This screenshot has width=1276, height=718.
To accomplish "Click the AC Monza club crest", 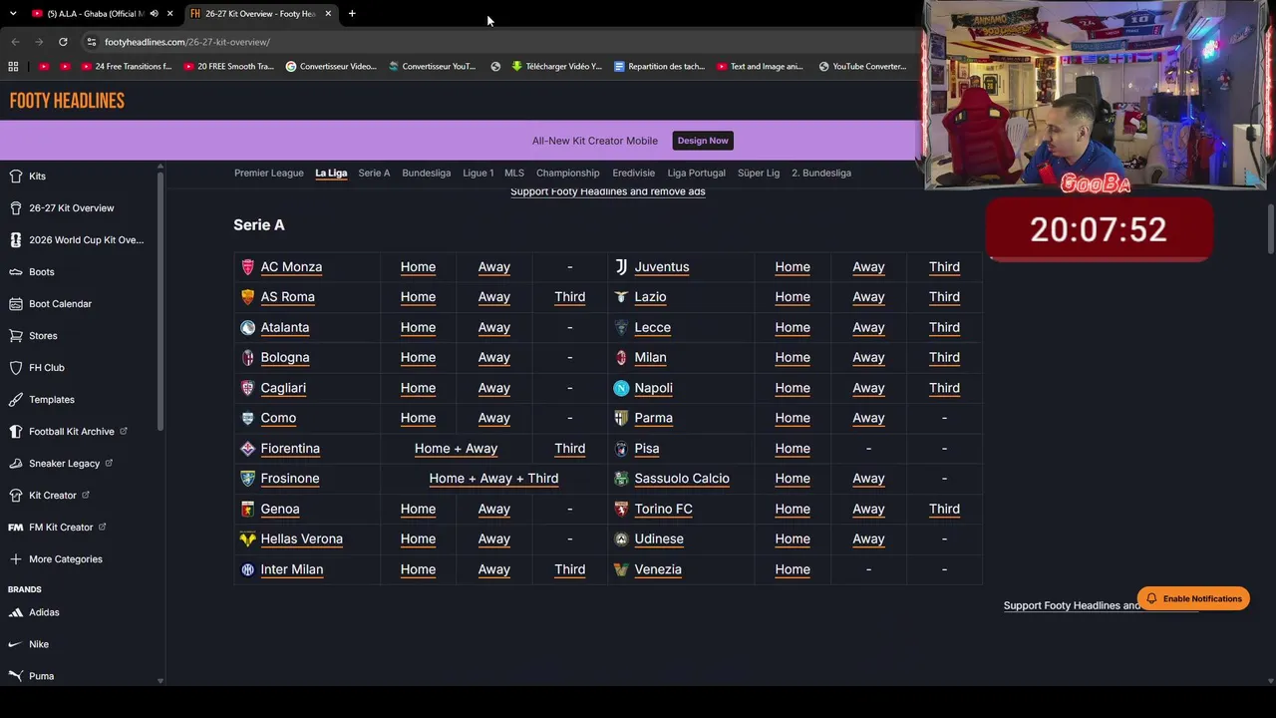I will coord(248,267).
